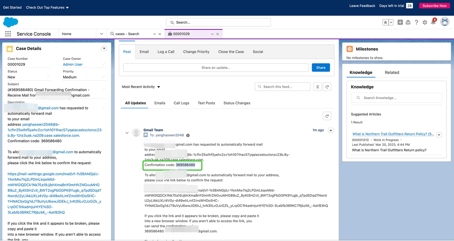454x241 pixels.
Task: Open the Most Recent Activity sort dropdown
Action: (141, 87)
